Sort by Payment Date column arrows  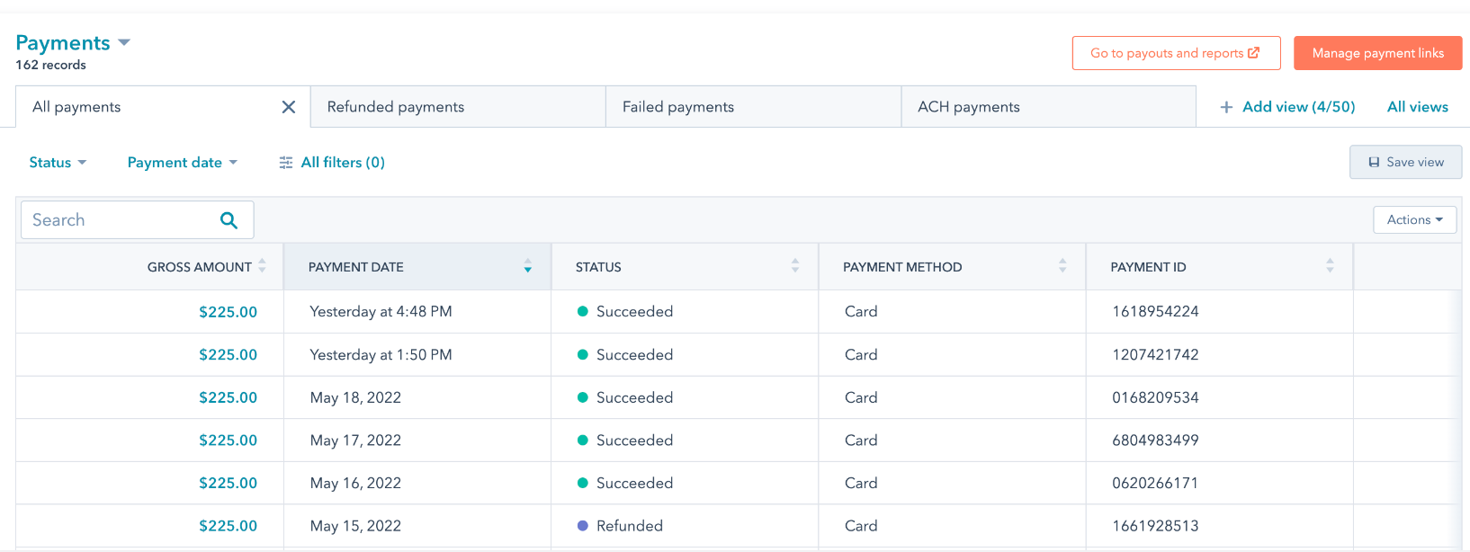point(528,266)
